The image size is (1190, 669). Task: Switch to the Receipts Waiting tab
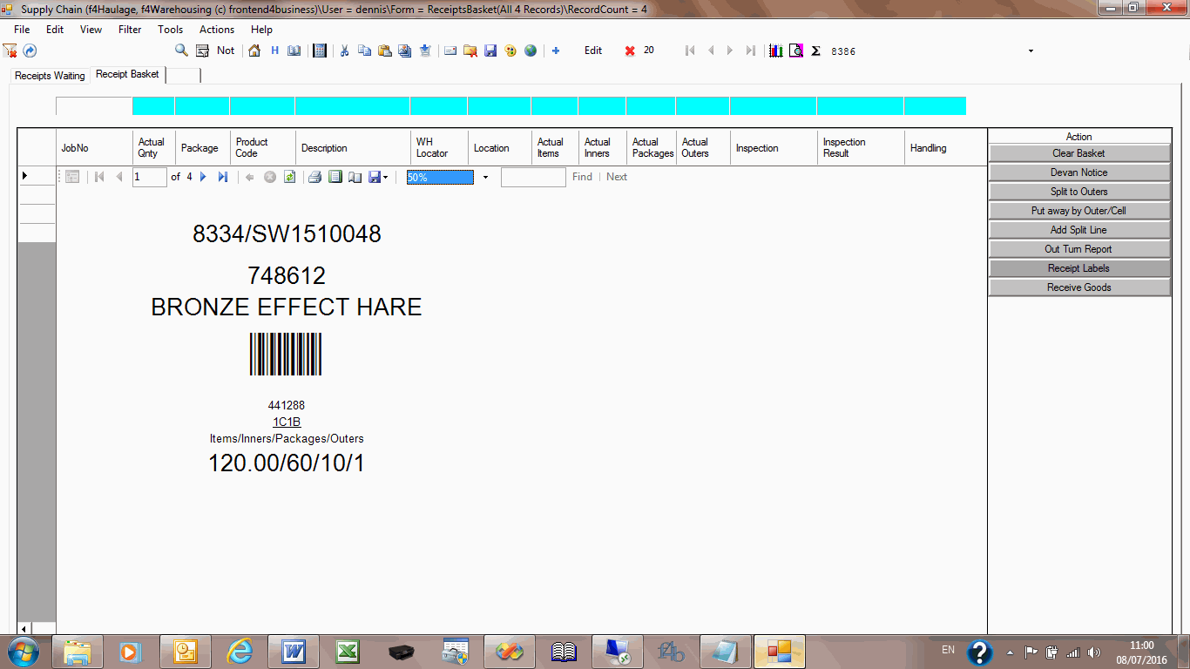pyautogui.click(x=50, y=76)
